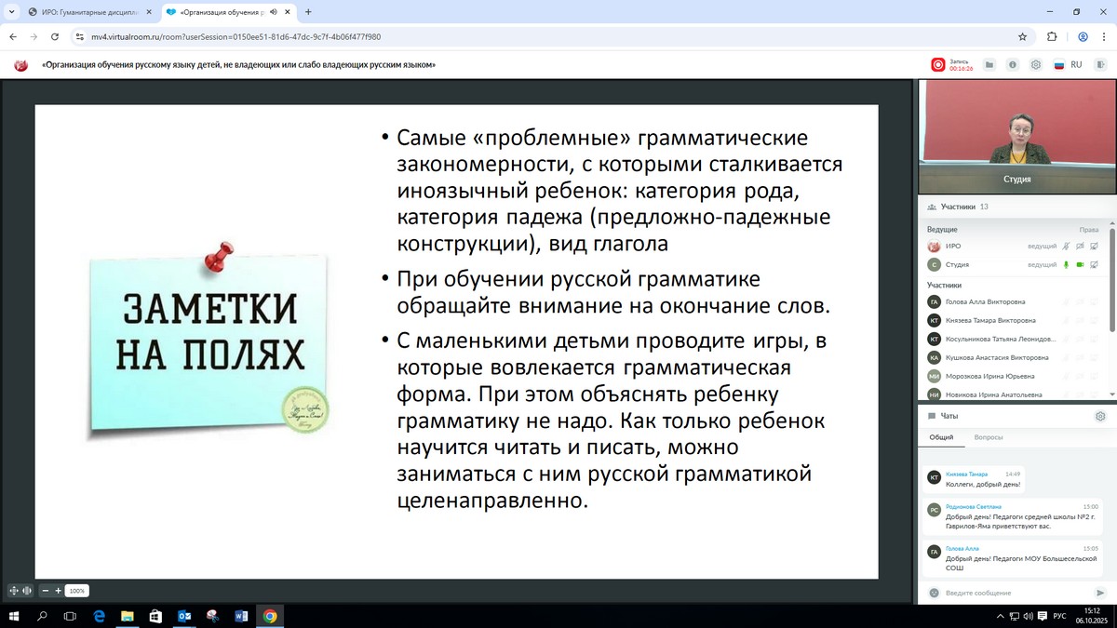Image resolution: width=1117 pixels, height=628 pixels.
Task: Click the fit-to-width icon below the slide
Action: 26,591
